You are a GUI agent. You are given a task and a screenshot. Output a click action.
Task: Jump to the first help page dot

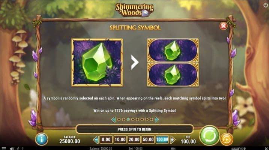119,120
